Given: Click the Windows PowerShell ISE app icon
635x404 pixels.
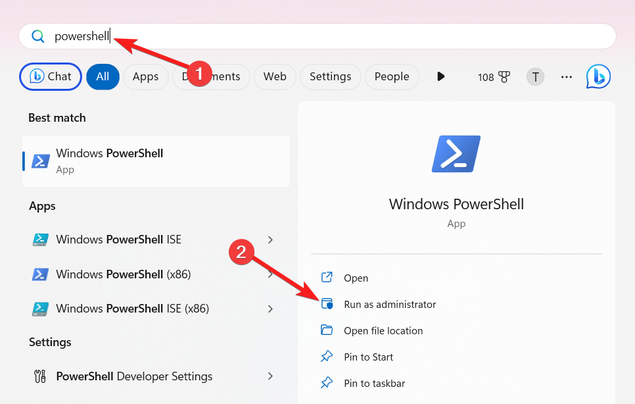Looking at the screenshot, I should tap(40, 240).
